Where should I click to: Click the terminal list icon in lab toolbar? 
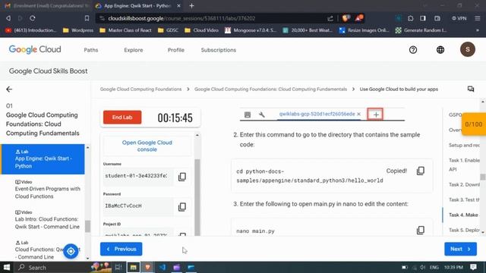coord(248,115)
